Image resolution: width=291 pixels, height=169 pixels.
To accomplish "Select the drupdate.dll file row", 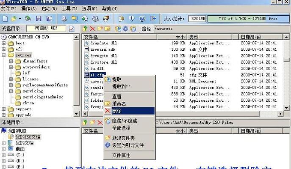I will (183, 43).
